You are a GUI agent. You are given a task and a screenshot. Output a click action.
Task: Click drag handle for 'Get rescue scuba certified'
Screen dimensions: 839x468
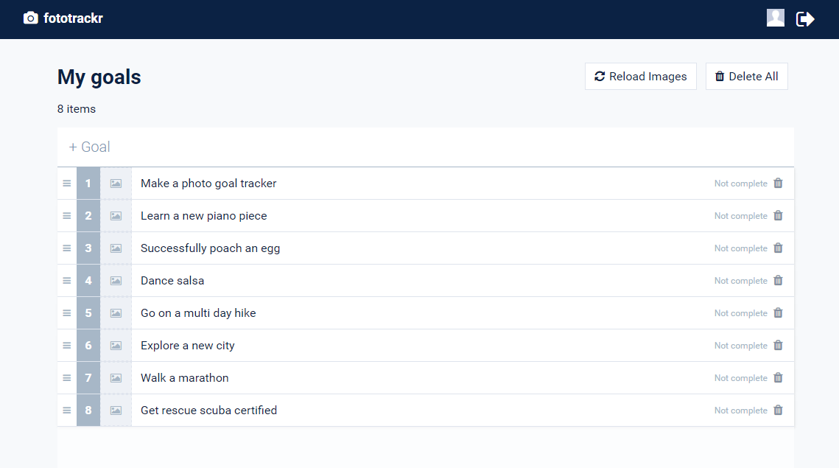(67, 411)
